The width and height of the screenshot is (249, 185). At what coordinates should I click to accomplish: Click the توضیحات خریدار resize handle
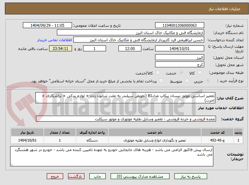[x=12, y=164]
